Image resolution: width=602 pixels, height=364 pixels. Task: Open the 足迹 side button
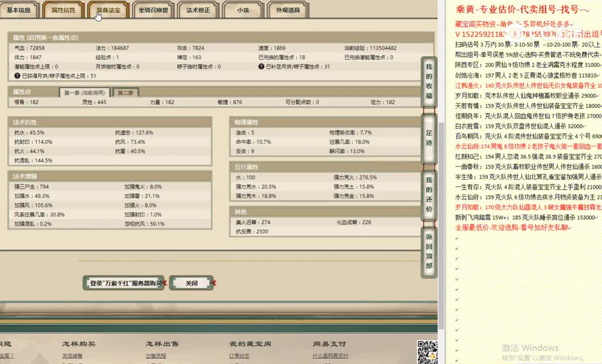click(x=429, y=139)
